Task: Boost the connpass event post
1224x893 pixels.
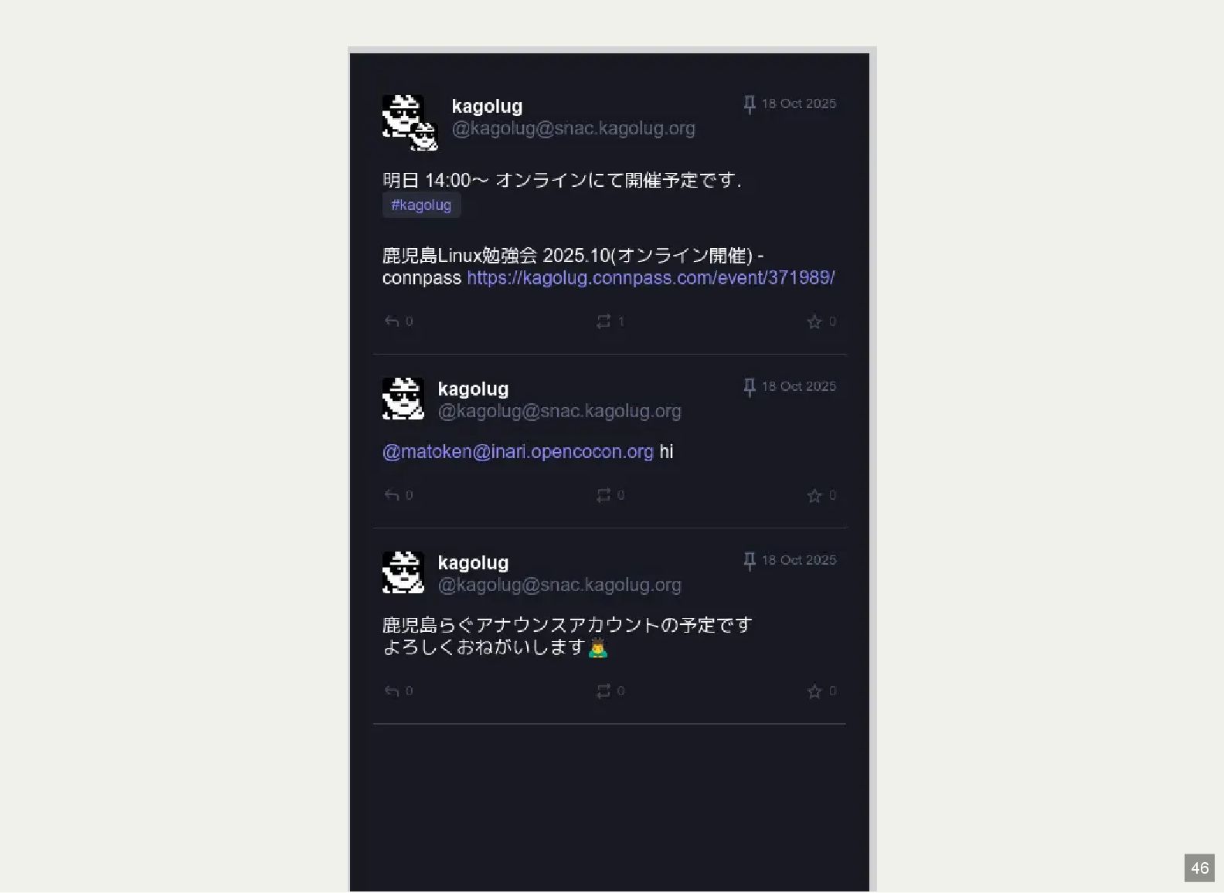Action: click(x=603, y=321)
